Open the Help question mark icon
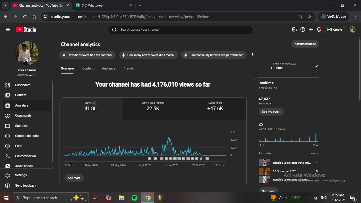 303,30
